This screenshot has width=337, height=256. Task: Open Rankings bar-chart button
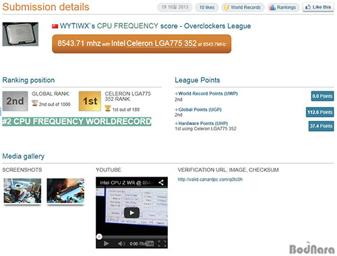tap(283, 7)
